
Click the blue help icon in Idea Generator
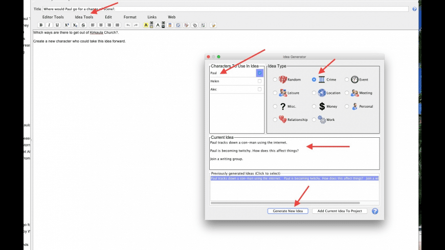click(x=375, y=211)
